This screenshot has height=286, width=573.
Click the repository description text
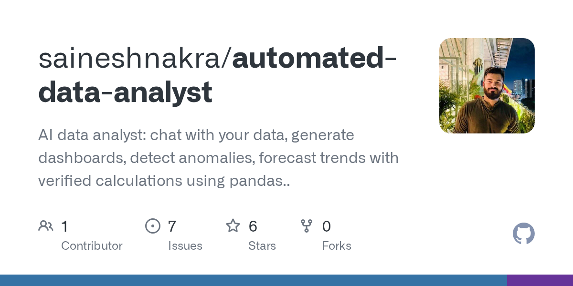[218, 158]
